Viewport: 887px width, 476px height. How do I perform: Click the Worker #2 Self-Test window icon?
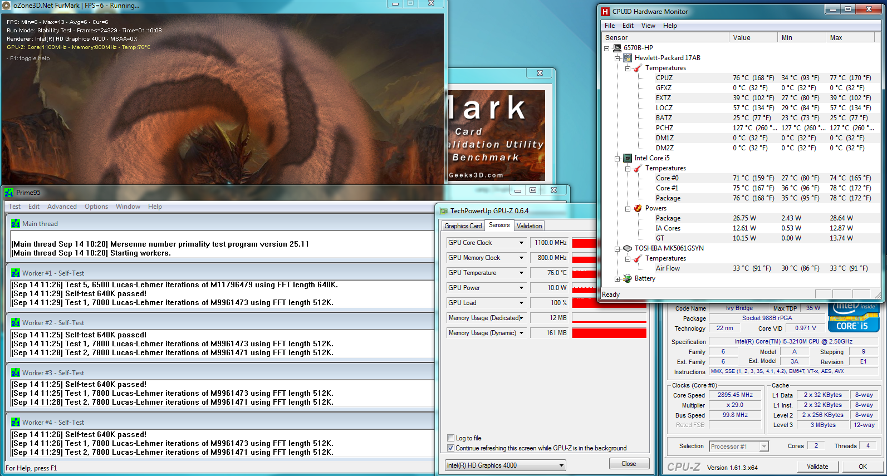(16, 323)
